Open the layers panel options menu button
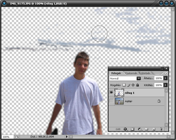Viewport: 176px width, 140px height. coord(166,74)
